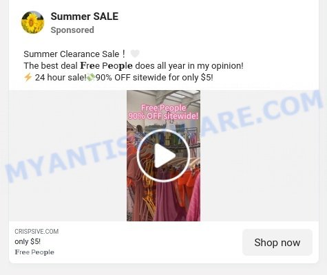Click the Sponsored label
The height and width of the screenshot is (275, 327).
72,30
